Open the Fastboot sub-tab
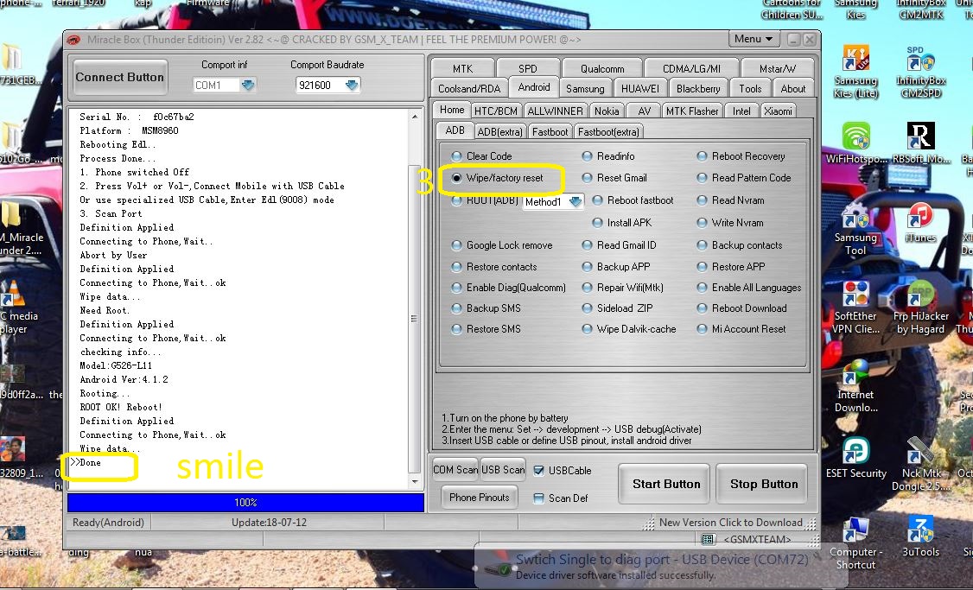Image resolution: width=973 pixels, height=590 pixels. 550,131
